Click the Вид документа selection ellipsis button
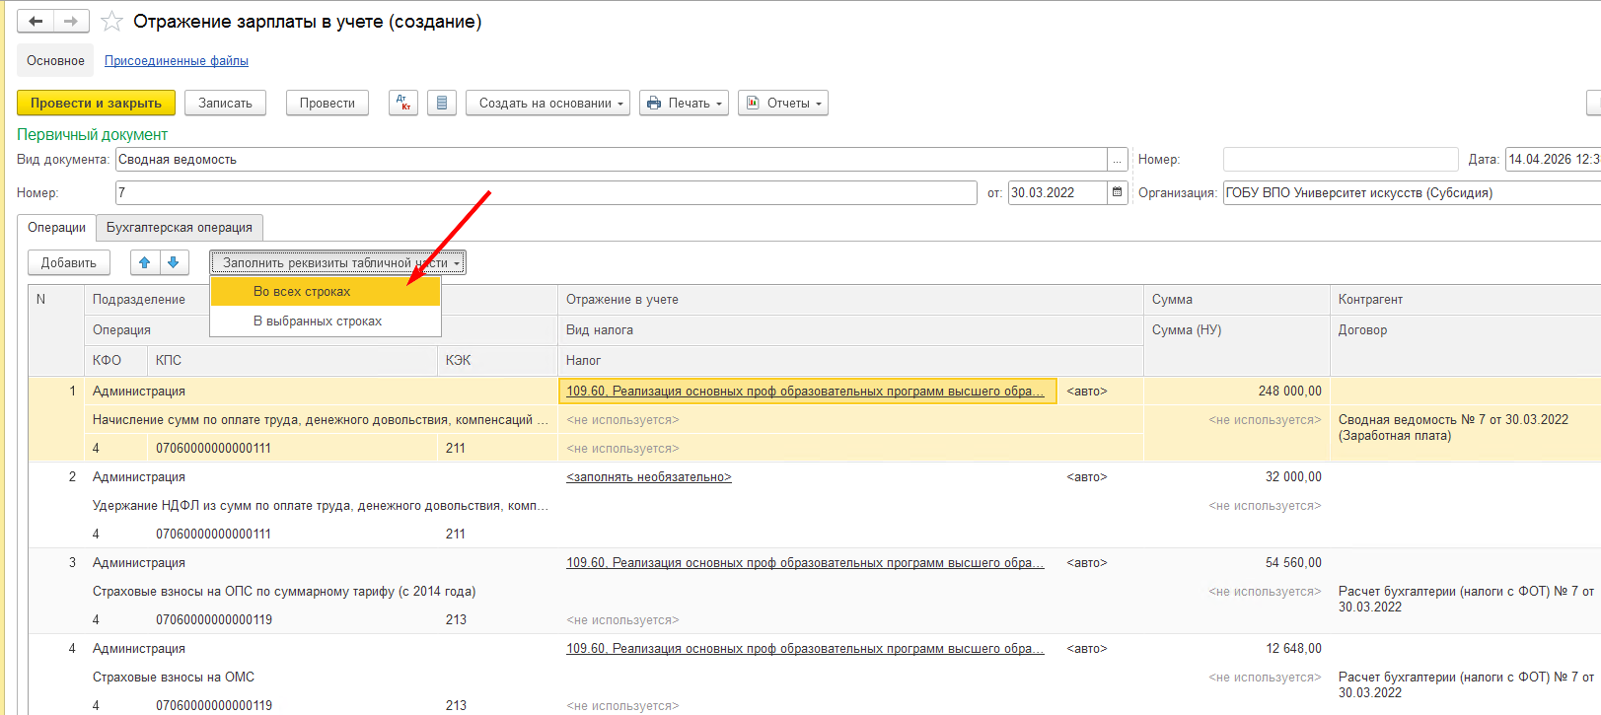 click(1117, 159)
